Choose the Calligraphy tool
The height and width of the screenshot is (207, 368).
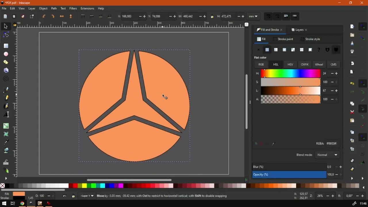click(6, 106)
